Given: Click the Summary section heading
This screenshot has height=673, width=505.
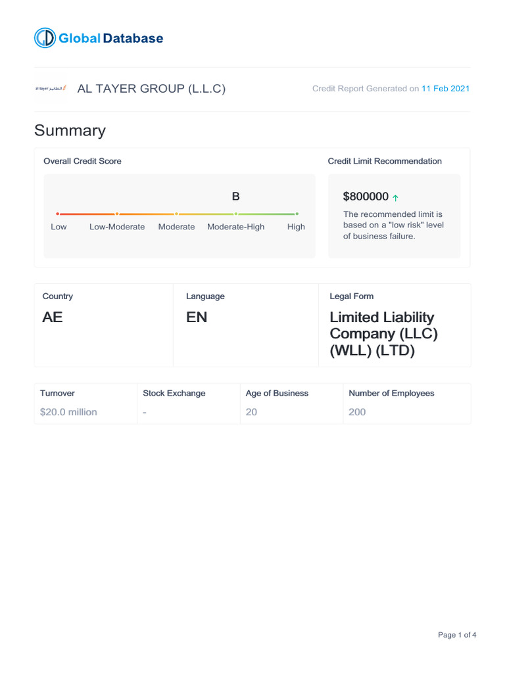Looking at the screenshot, I should point(70,130).
